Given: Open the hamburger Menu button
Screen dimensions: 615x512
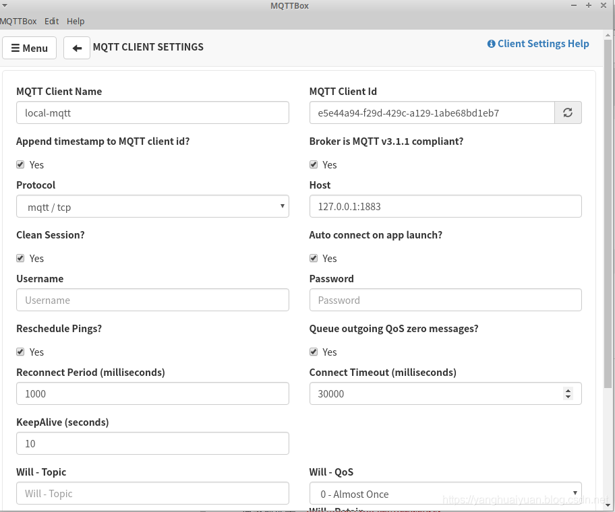Looking at the screenshot, I should (x=30, y=48).
